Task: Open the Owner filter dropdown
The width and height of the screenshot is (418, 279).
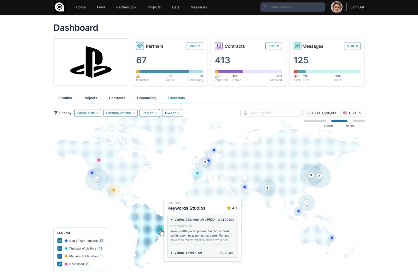Action: (172, 113)
